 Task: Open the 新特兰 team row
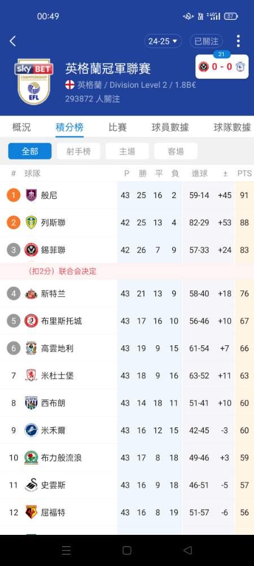[x=127, y=293]
